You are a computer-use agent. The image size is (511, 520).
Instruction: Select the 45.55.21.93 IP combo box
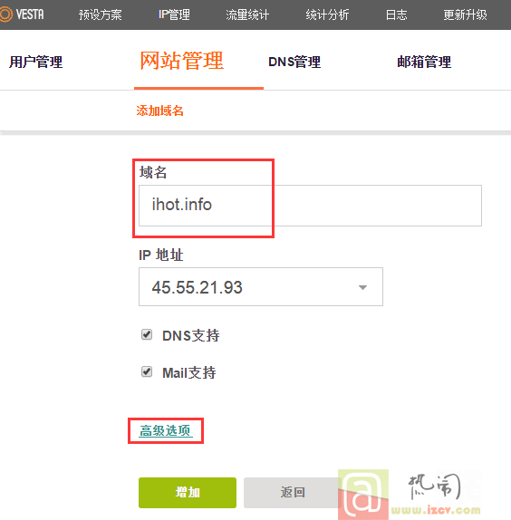coord(261,287)
